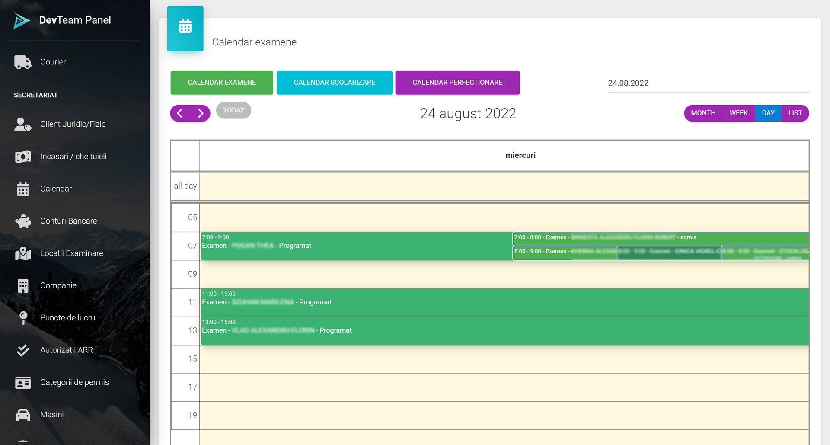Click the Incasari / cheltuieli money icon
Viewport: 830px width, 445px height.
coord(22,157)
